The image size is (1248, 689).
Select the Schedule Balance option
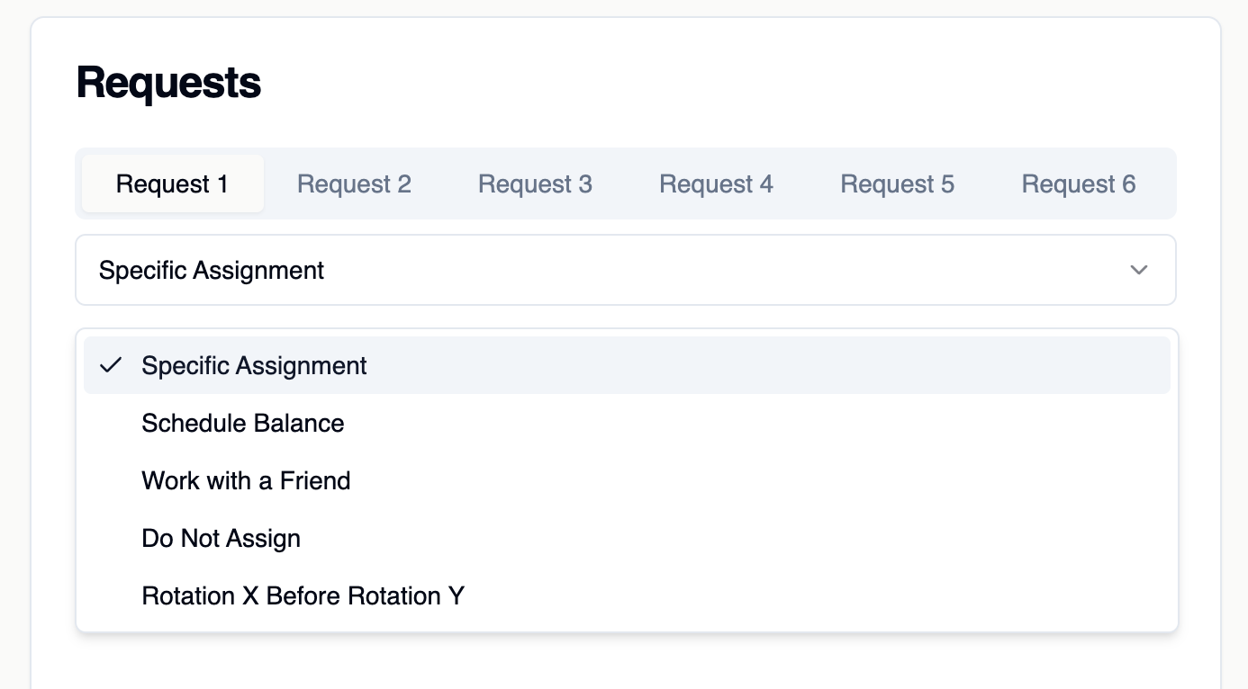[x=242, y=423]
